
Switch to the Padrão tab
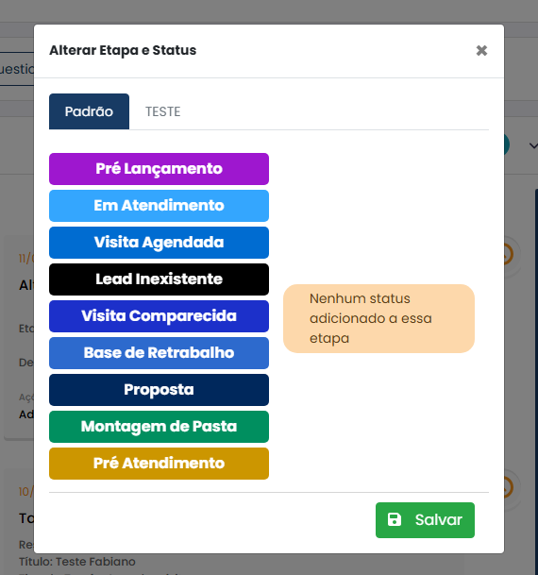89,111
